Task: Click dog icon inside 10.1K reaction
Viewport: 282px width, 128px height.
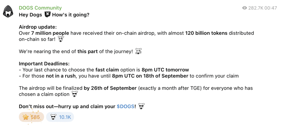Action: (53, 117)
